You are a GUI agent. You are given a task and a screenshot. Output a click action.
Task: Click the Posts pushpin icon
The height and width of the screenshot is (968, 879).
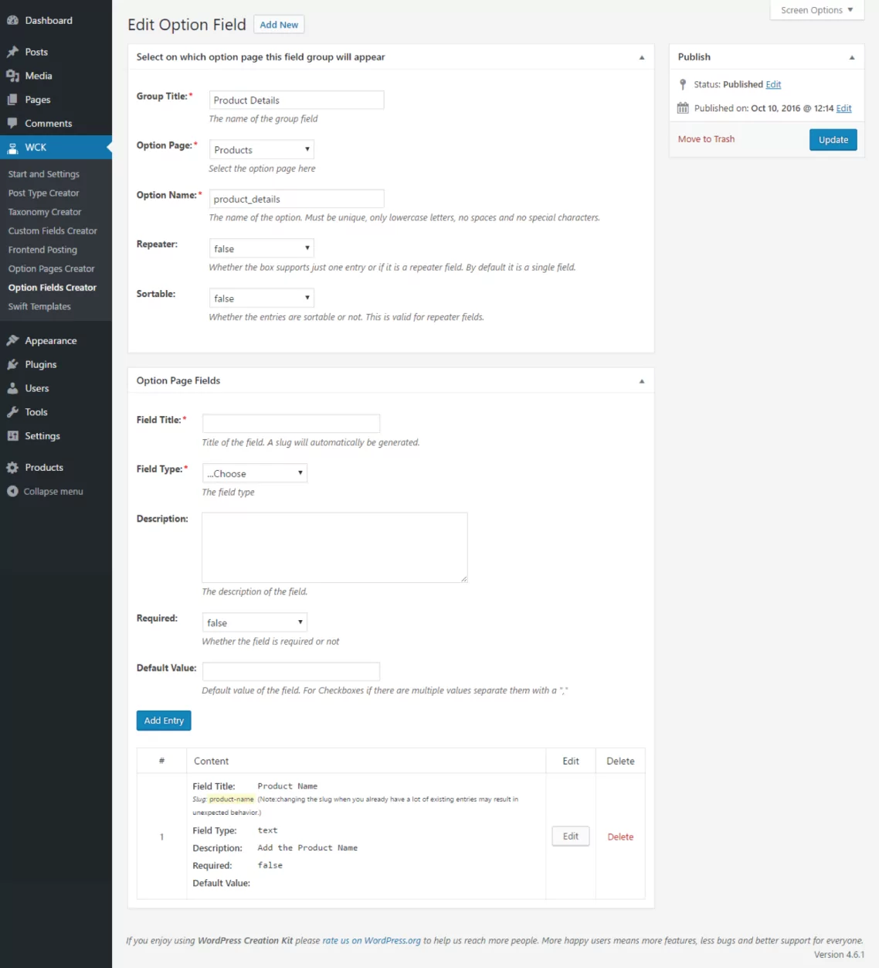(x=12, y=52)
